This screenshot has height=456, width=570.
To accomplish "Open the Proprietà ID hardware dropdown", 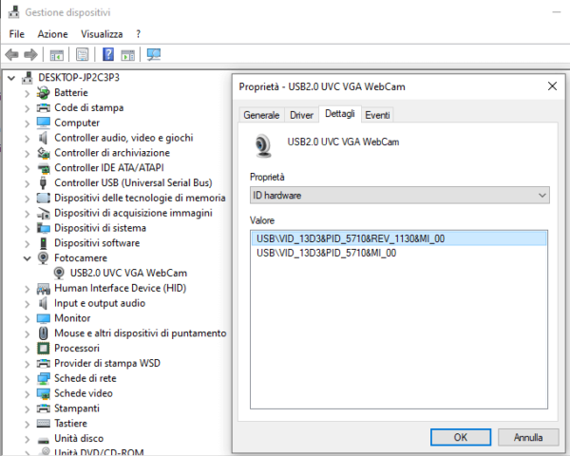I will click(400, 196).
